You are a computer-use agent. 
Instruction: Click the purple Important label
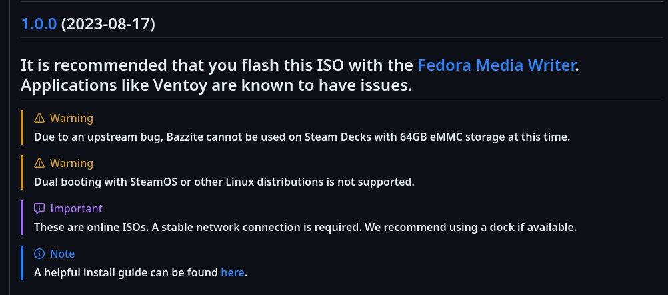[x=76, y=209]
